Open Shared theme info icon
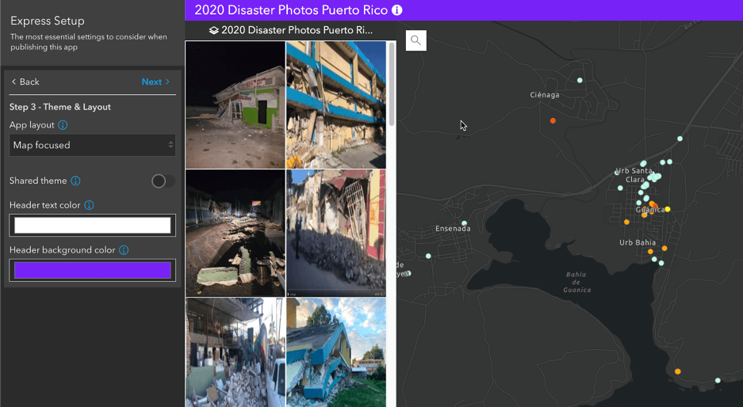This screenshot has height=407, width=743. point(75,181)
